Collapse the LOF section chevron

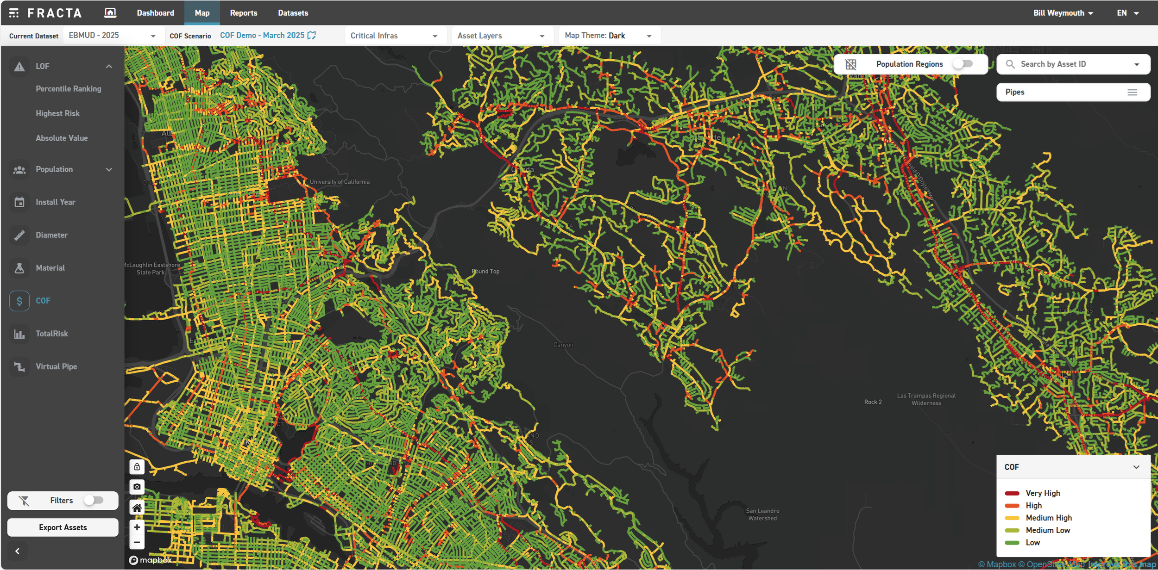coord(109,67)
